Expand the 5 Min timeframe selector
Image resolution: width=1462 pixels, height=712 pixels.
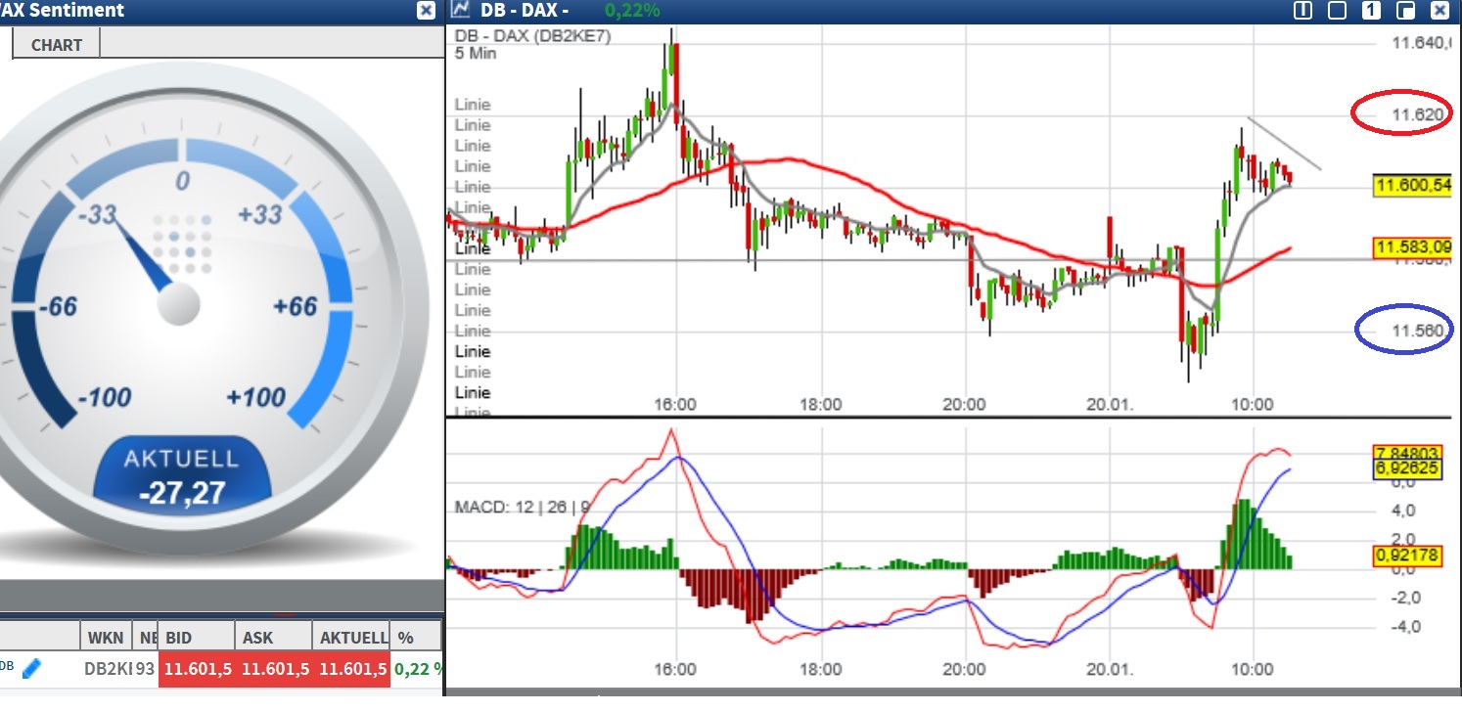click(x=473, y=55)
